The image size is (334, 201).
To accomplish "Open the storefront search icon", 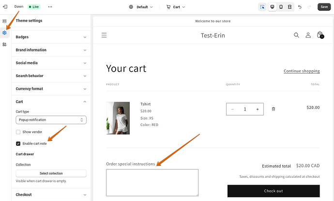I will (297, 35).
